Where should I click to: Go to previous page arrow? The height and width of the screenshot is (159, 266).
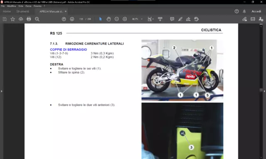point(64,19)
